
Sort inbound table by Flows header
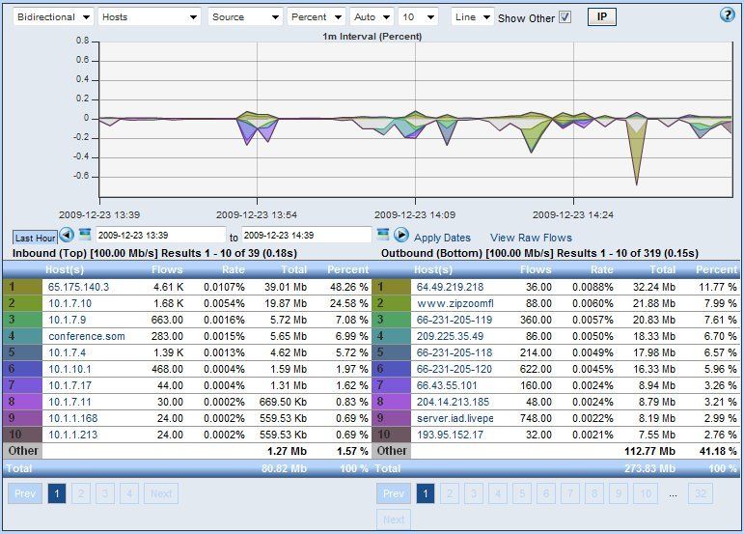click(167, 269)
